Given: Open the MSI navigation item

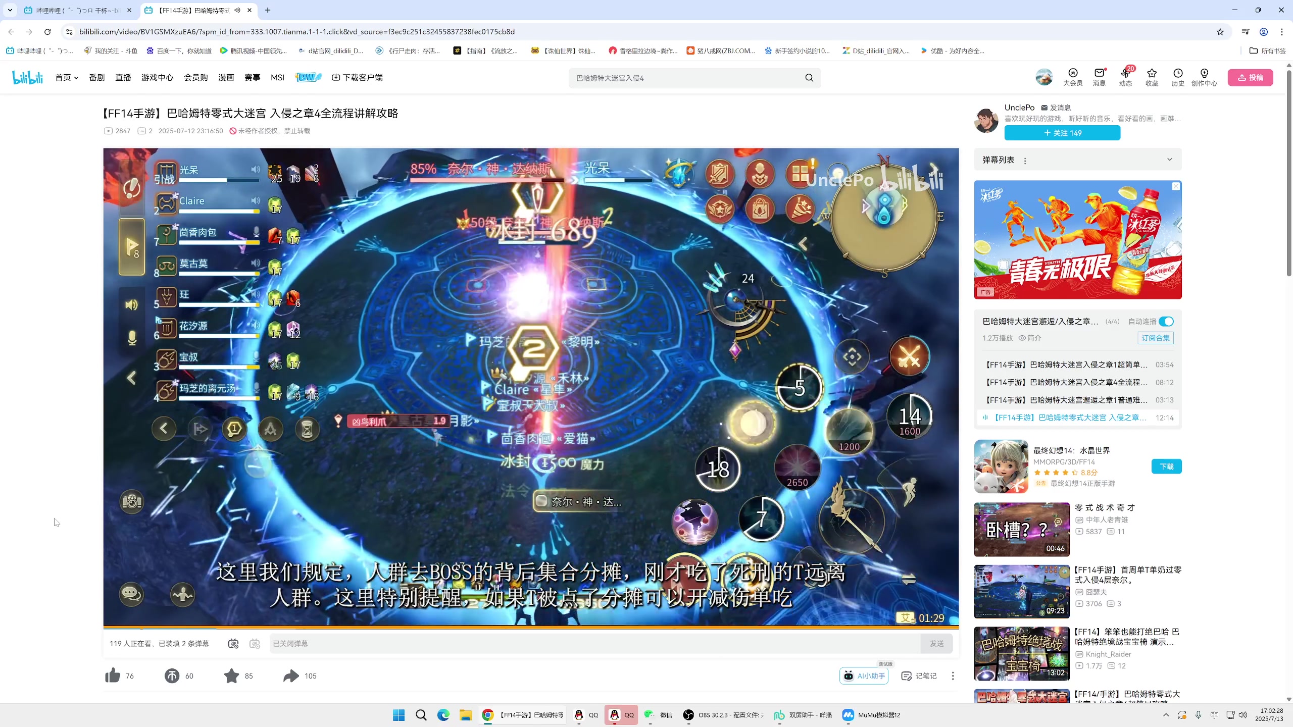Looking at the screenshot, I should click(x=277, y=77).
